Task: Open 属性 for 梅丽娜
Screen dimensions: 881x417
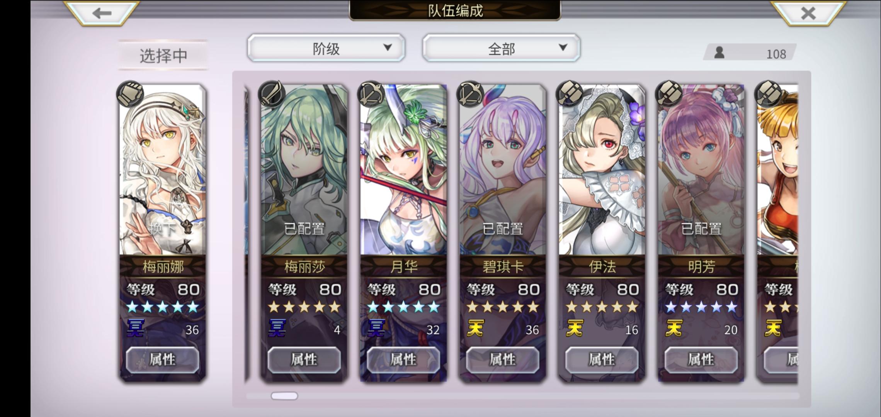Action: click(162, 359)
